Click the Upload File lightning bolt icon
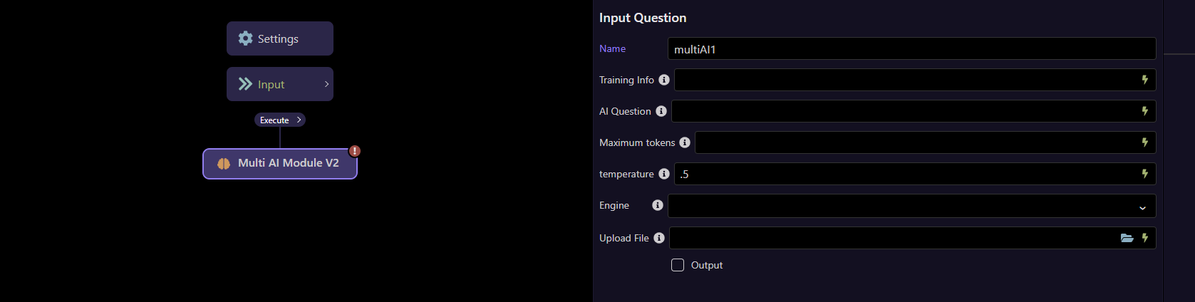Image resolution: width=1195 pixels, height=302 pixels. [1144, 238]
